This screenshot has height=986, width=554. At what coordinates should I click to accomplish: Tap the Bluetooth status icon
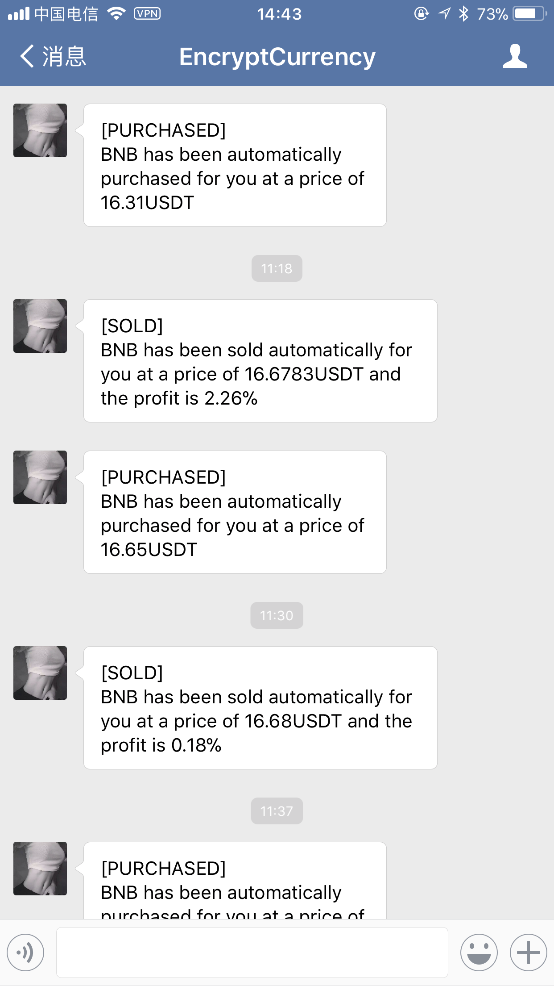click(x=464, y=14)
